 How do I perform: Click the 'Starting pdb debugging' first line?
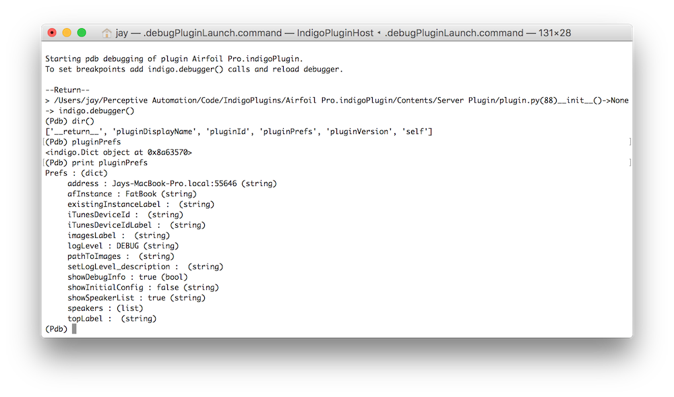coord(174,59)
